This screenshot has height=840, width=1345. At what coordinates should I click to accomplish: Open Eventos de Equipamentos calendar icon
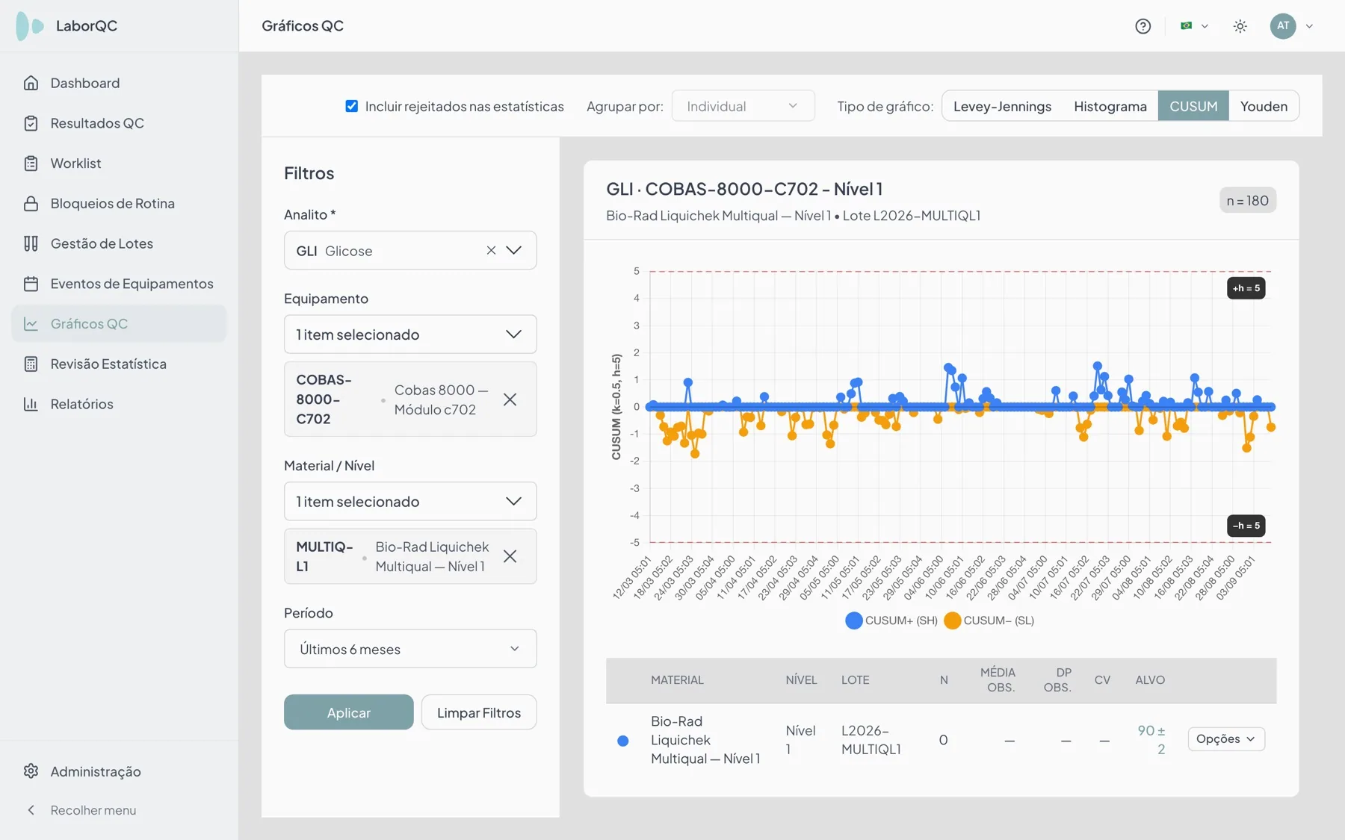(x=31, y=284)
